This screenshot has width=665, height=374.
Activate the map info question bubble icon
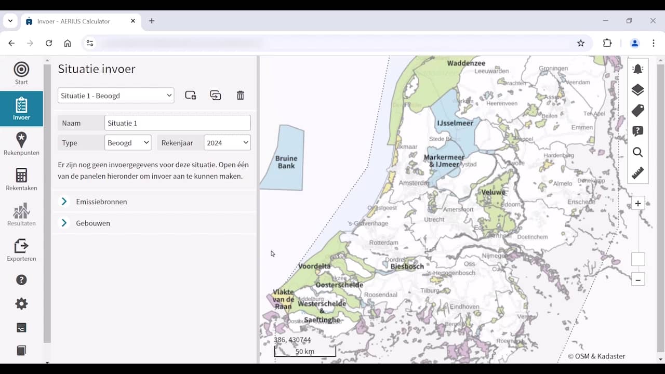click(x=637, y=131)
